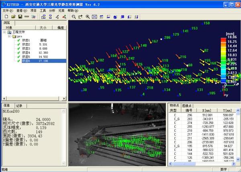Viewport: 241px width, 172px height.
Task: Select the 信息 tab
Action: click(7, 105)
